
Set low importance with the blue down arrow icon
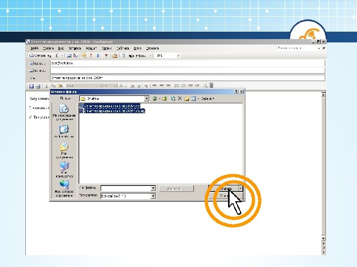(98, 55)
